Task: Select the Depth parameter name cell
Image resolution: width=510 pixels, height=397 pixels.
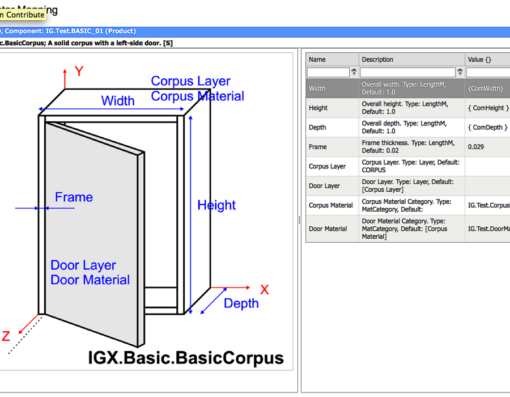Action: (x=332, y=127)
